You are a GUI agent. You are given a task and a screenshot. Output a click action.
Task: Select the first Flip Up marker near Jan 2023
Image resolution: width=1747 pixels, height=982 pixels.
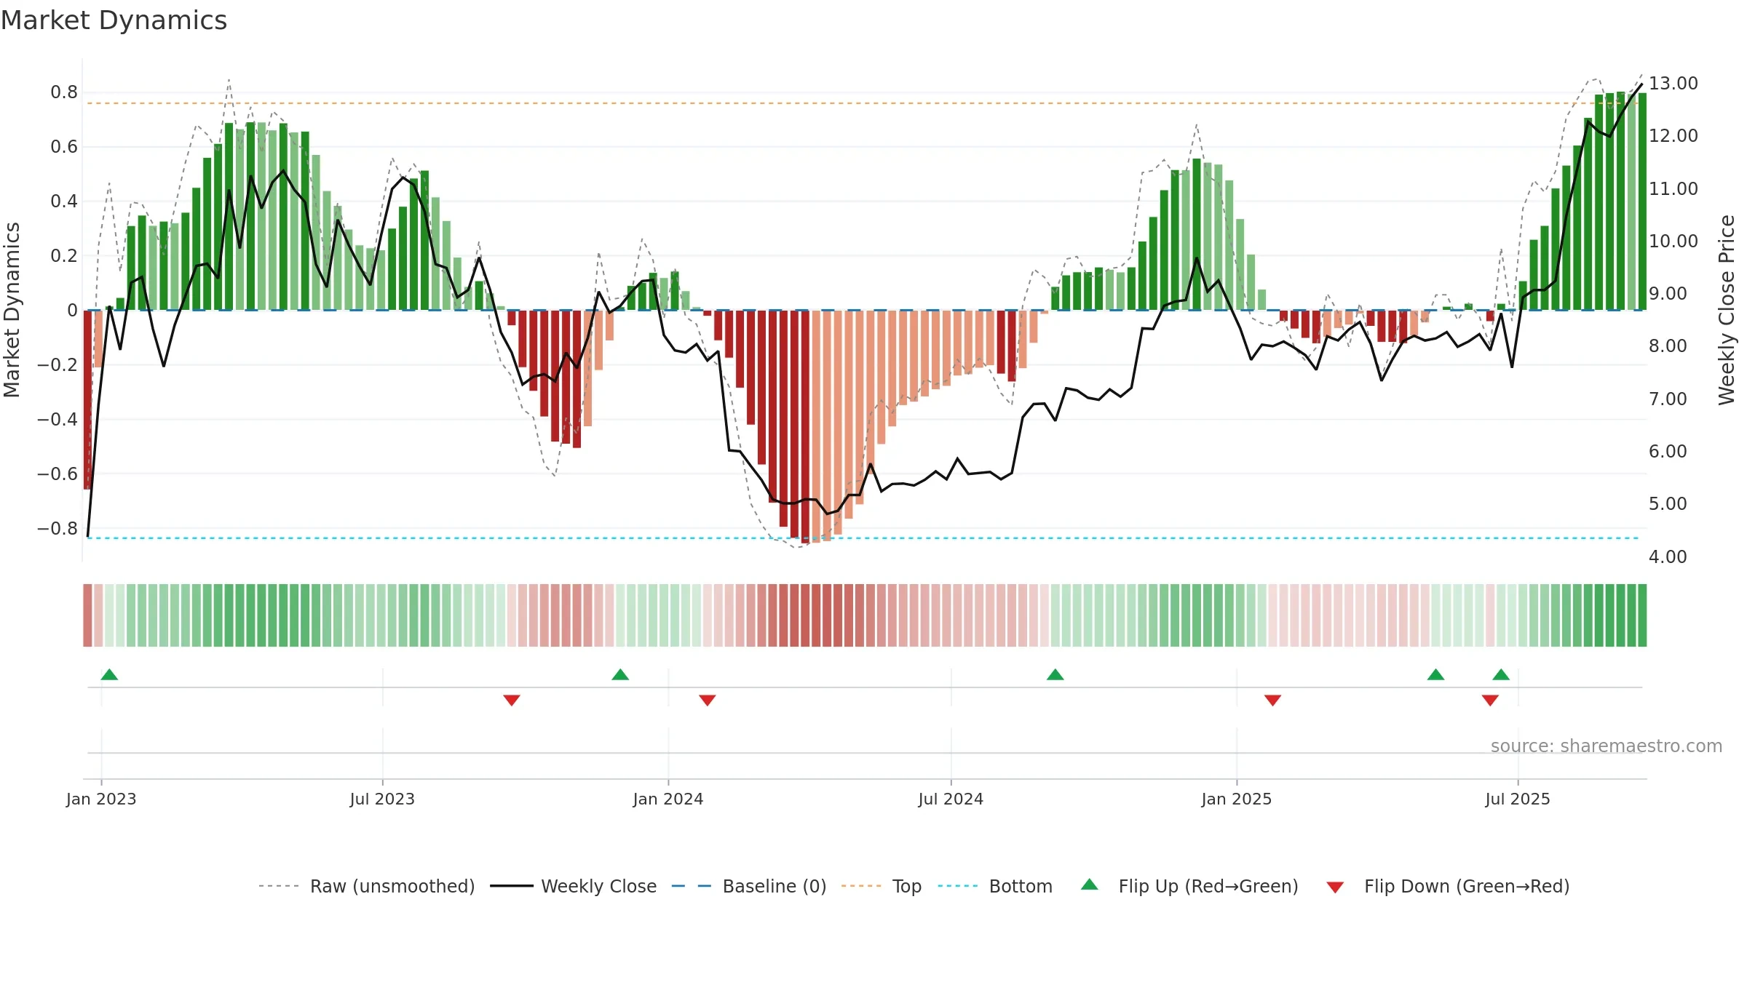tap(109, 674)
